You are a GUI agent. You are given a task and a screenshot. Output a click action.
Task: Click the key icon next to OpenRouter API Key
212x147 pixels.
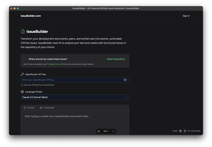(x=22, y=74)
